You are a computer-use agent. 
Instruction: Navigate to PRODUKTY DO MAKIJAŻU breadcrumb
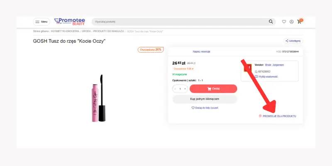coord(108,31)
